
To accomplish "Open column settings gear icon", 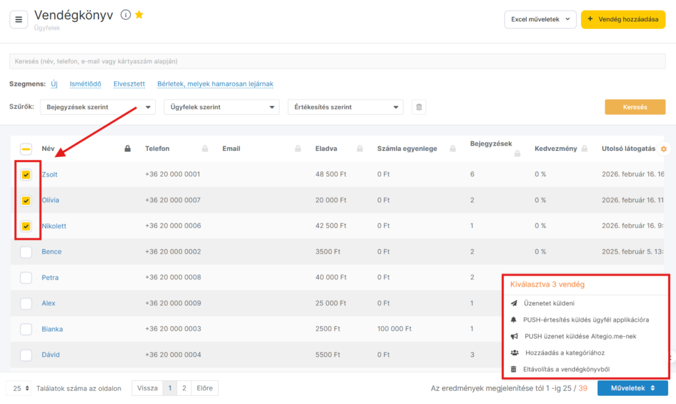I will (663, 149).
